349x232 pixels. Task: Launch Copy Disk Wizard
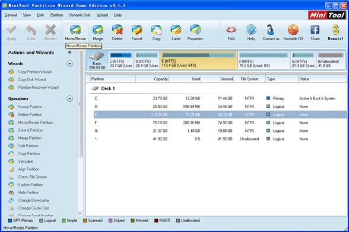(x=32, y=79)
